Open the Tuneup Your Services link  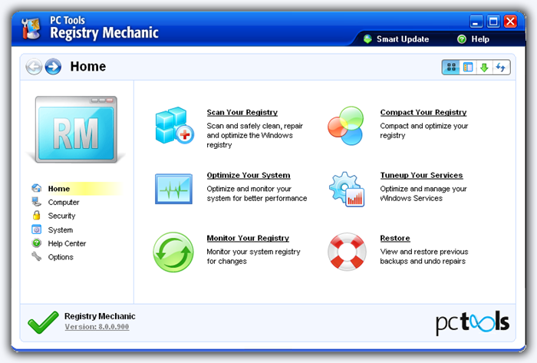[421, 175]
